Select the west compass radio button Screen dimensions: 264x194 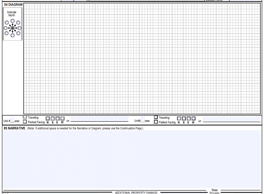pyautogui.click(x=6, y=28)
